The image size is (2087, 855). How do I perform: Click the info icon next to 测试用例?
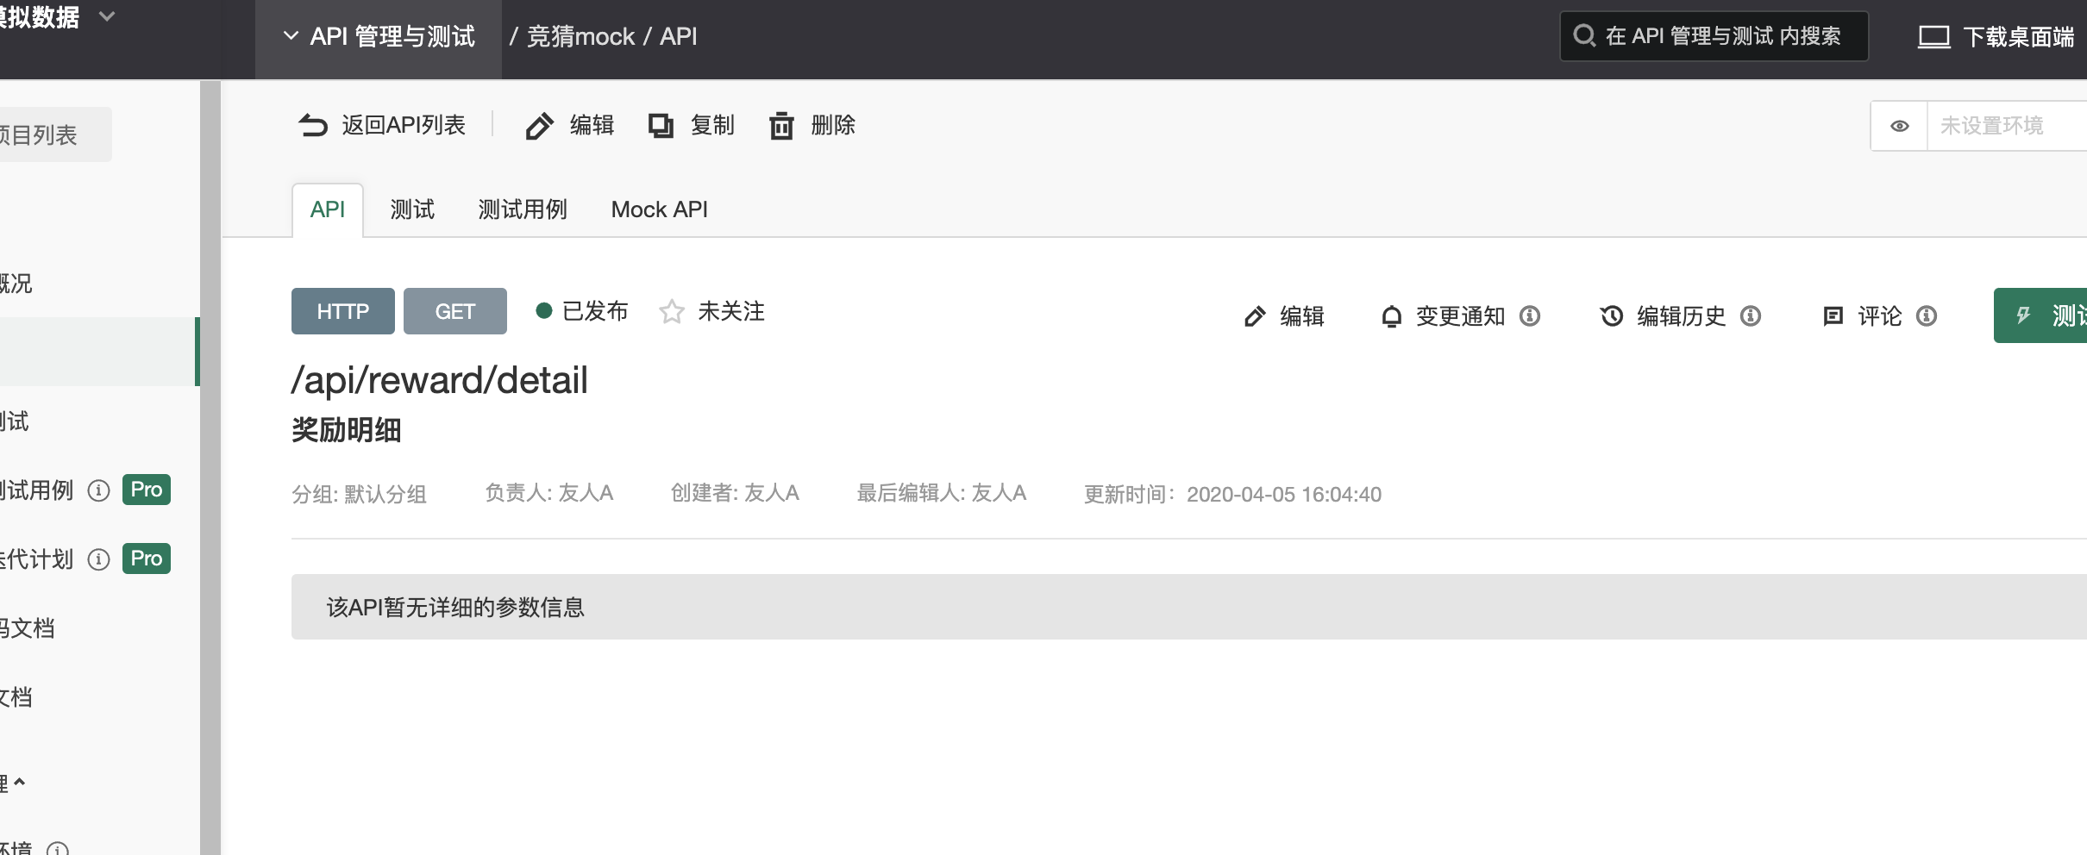(x=99, y=490)
